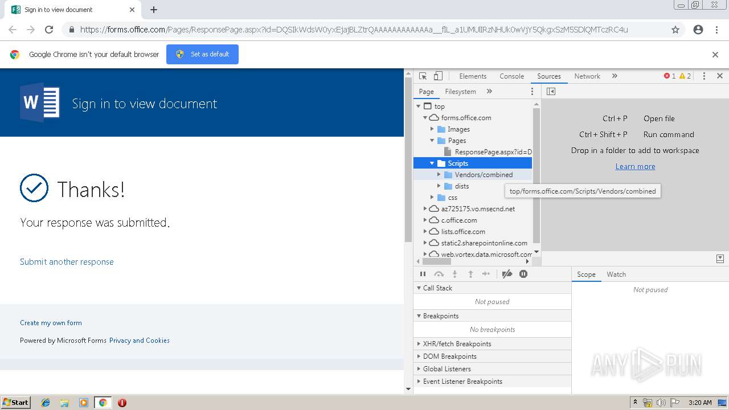Open Sources navigator three-dot menu
The width and height of the screenshot is (729, 410).
click(533, 91)
